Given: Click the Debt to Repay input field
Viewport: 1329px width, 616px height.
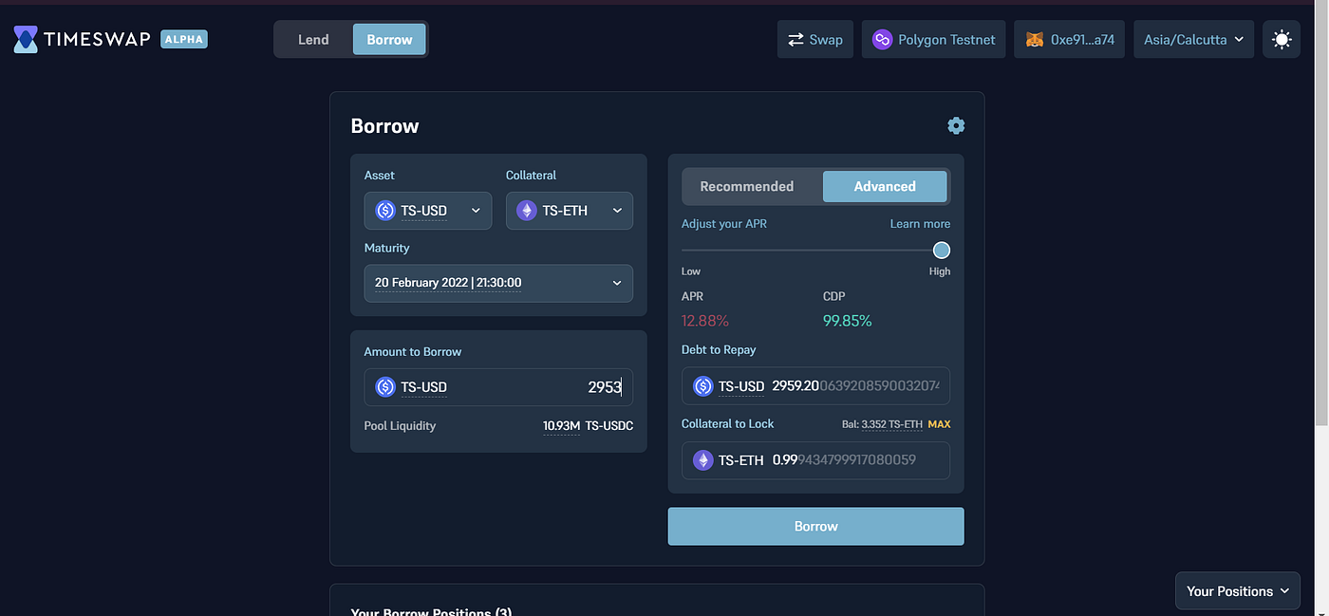Looking at the screenshot, I should coord(815,386).
